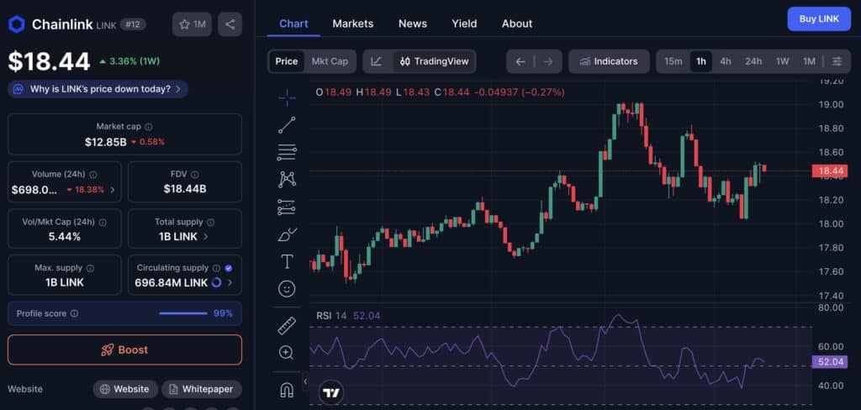Toggle the magnet snap mode
The image size is (861, 410).
287,390
